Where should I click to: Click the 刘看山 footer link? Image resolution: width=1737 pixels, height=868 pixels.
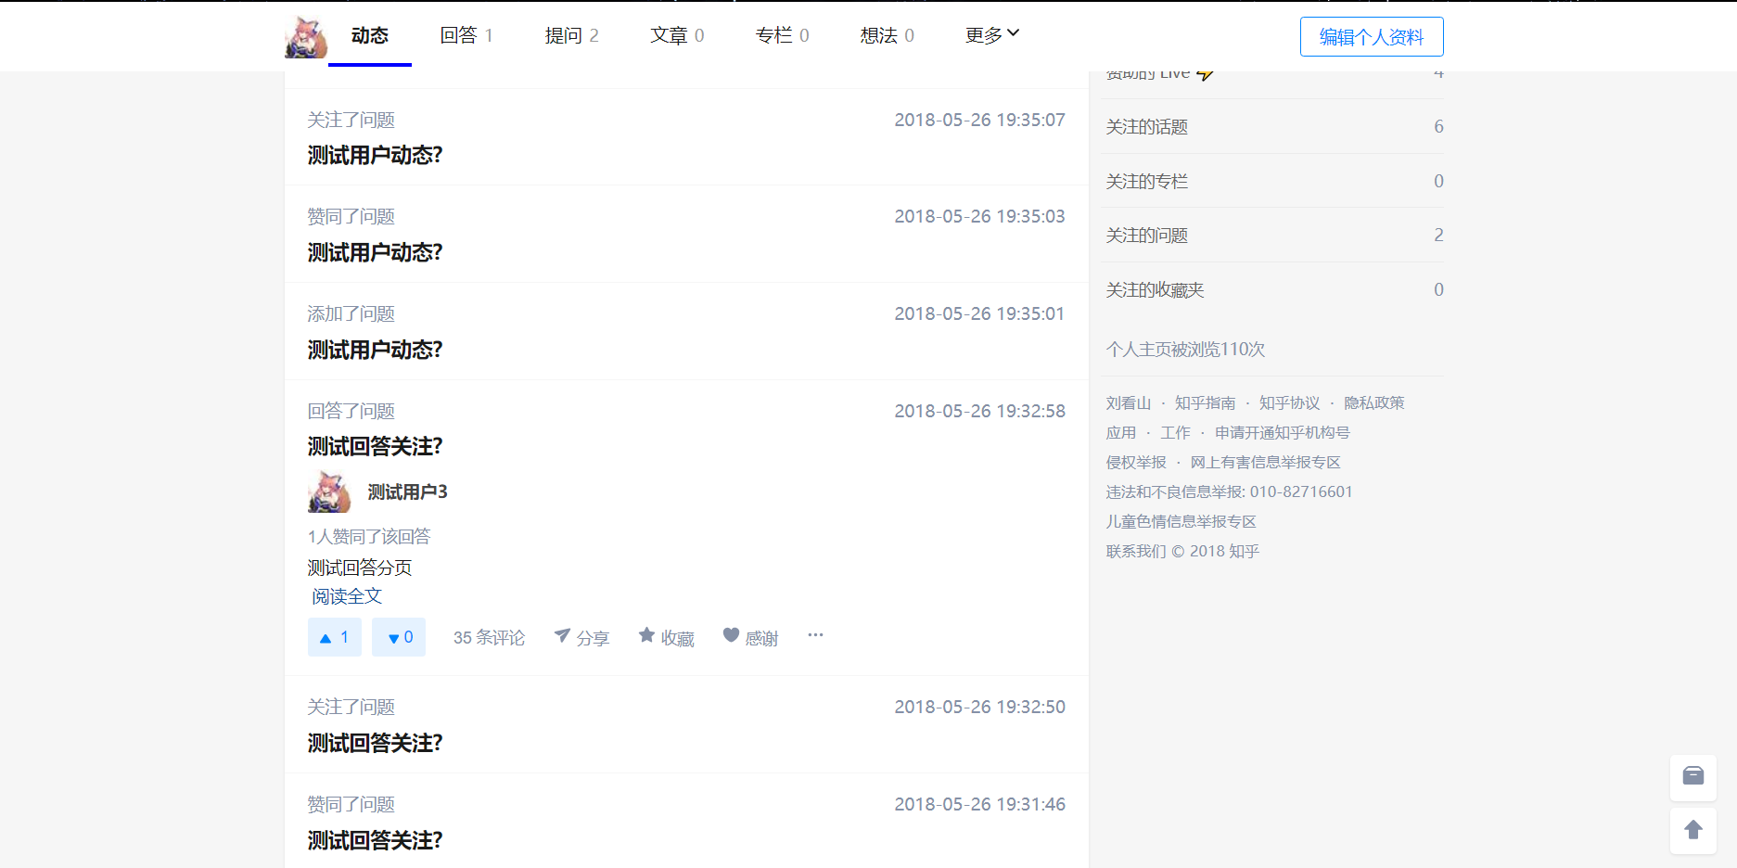1128,402
